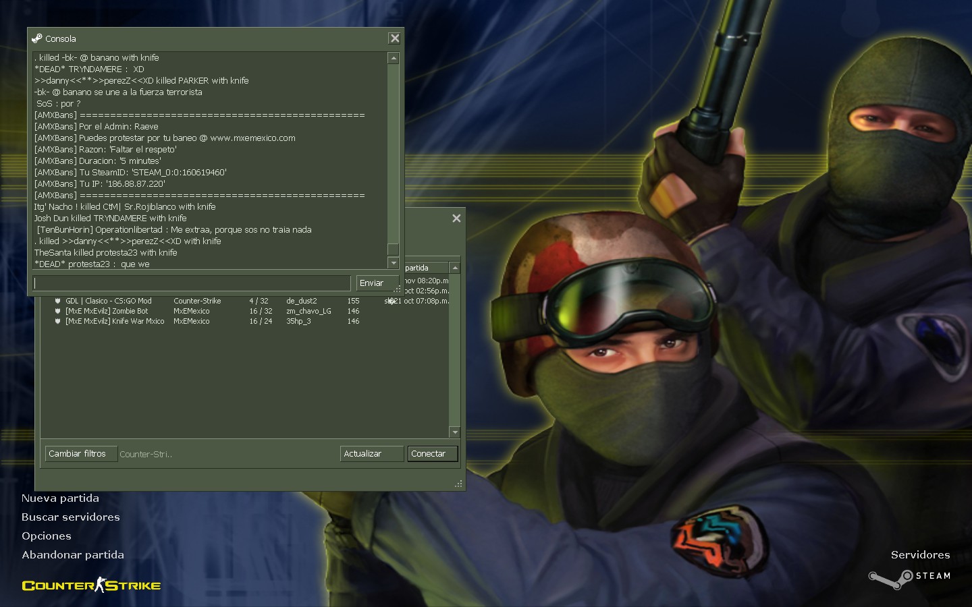The width and height of the screenshot is (972, 607).
Task: Click console line with www.mxemexico.com
Action: tap(165, 138)
